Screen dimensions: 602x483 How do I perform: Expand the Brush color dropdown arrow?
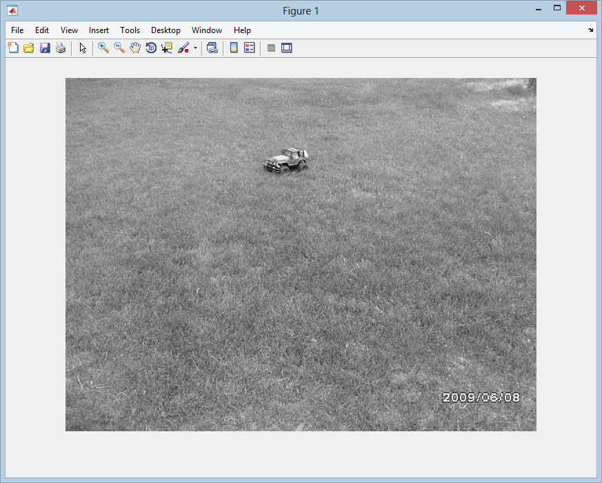195,48
